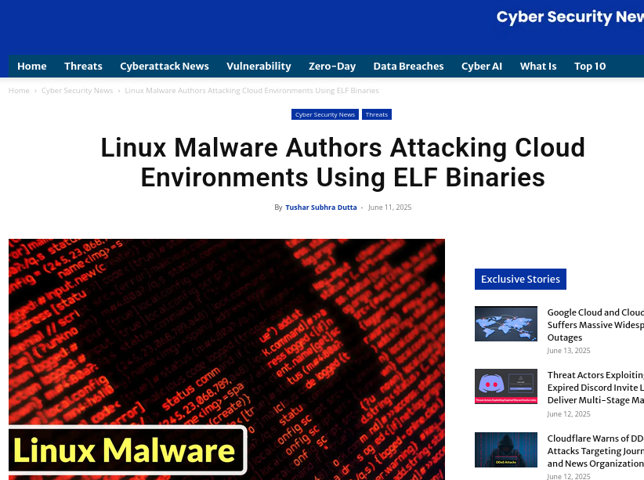Viewport: 644px width, 480px height.
Task: Select the What Is menu
Action: coord(538,66)
